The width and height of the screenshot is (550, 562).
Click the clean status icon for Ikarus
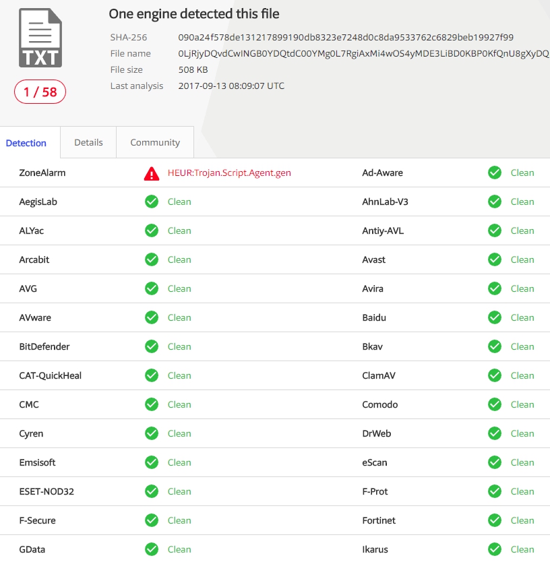pyautogui.click(x=495, y=549)
